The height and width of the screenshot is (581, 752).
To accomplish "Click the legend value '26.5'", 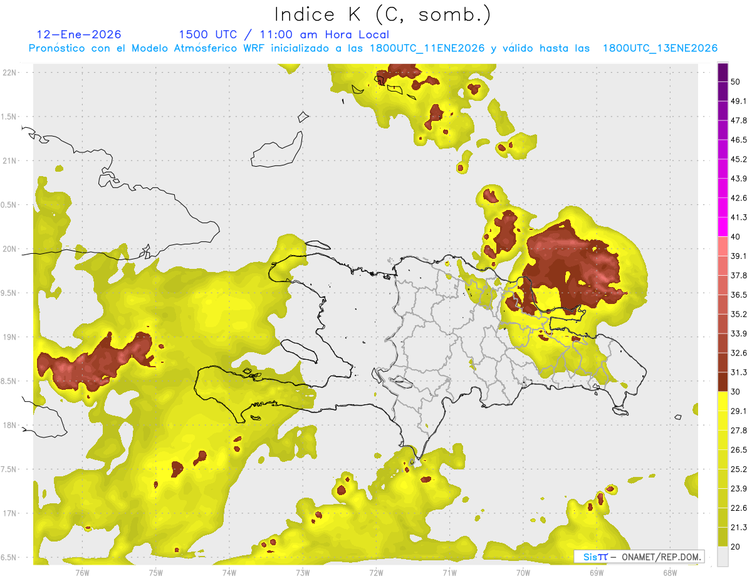I will point(739,450).
